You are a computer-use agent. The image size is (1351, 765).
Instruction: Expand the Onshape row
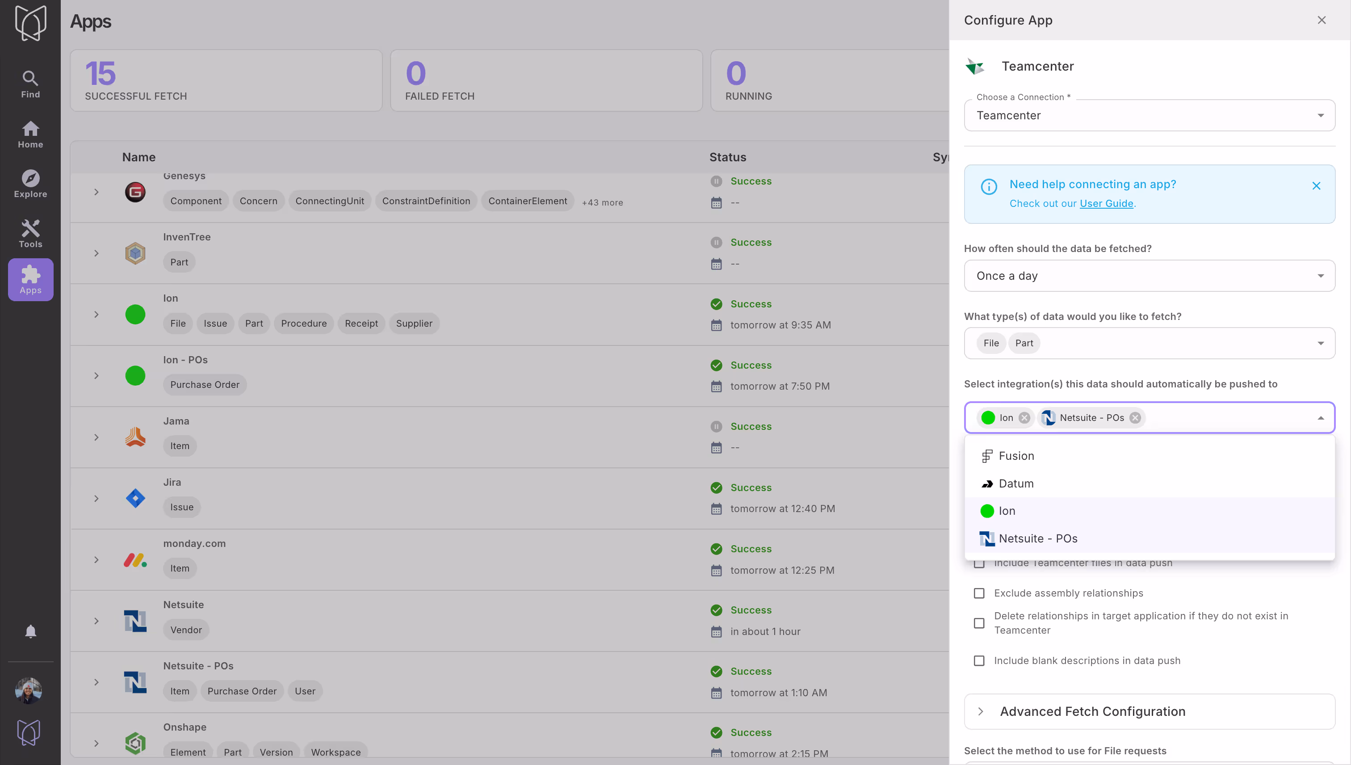click(96, 743)
